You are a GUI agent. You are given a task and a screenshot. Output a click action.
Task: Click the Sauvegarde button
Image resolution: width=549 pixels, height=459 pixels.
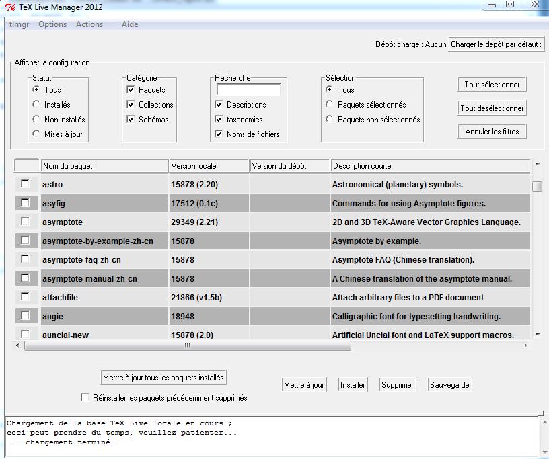coord(449,385)
